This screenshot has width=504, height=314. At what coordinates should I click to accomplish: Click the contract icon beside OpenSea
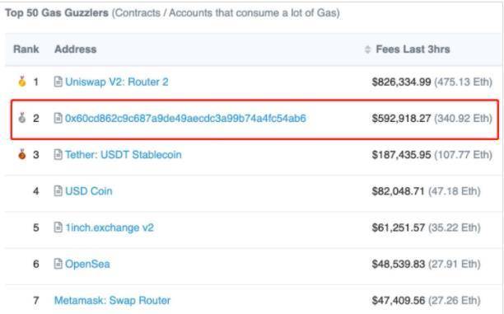[x=58, y=264]
